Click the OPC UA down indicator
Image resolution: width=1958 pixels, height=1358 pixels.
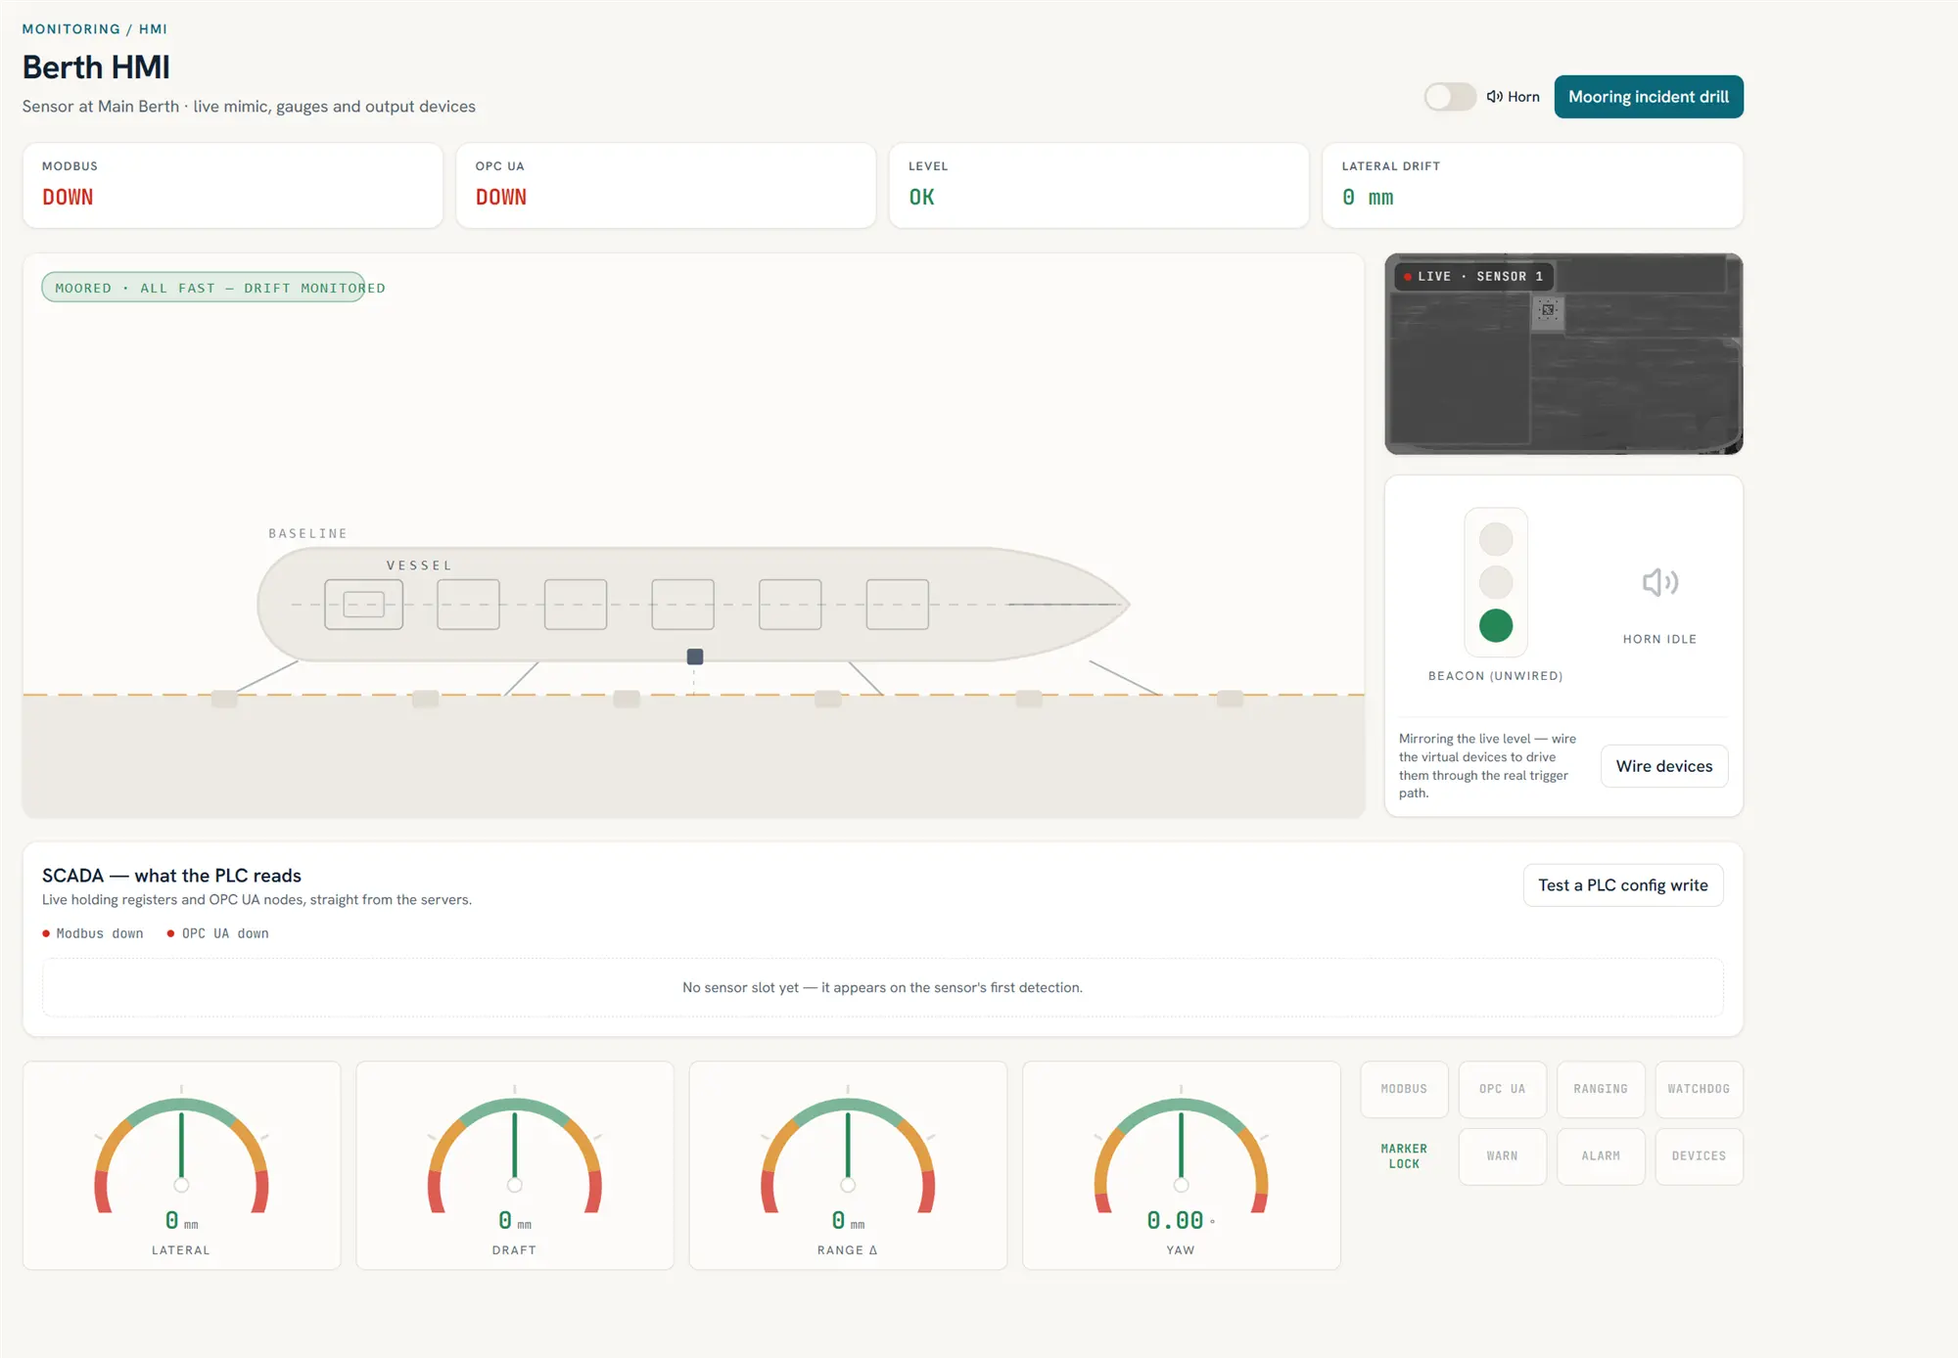coord(218,933)
